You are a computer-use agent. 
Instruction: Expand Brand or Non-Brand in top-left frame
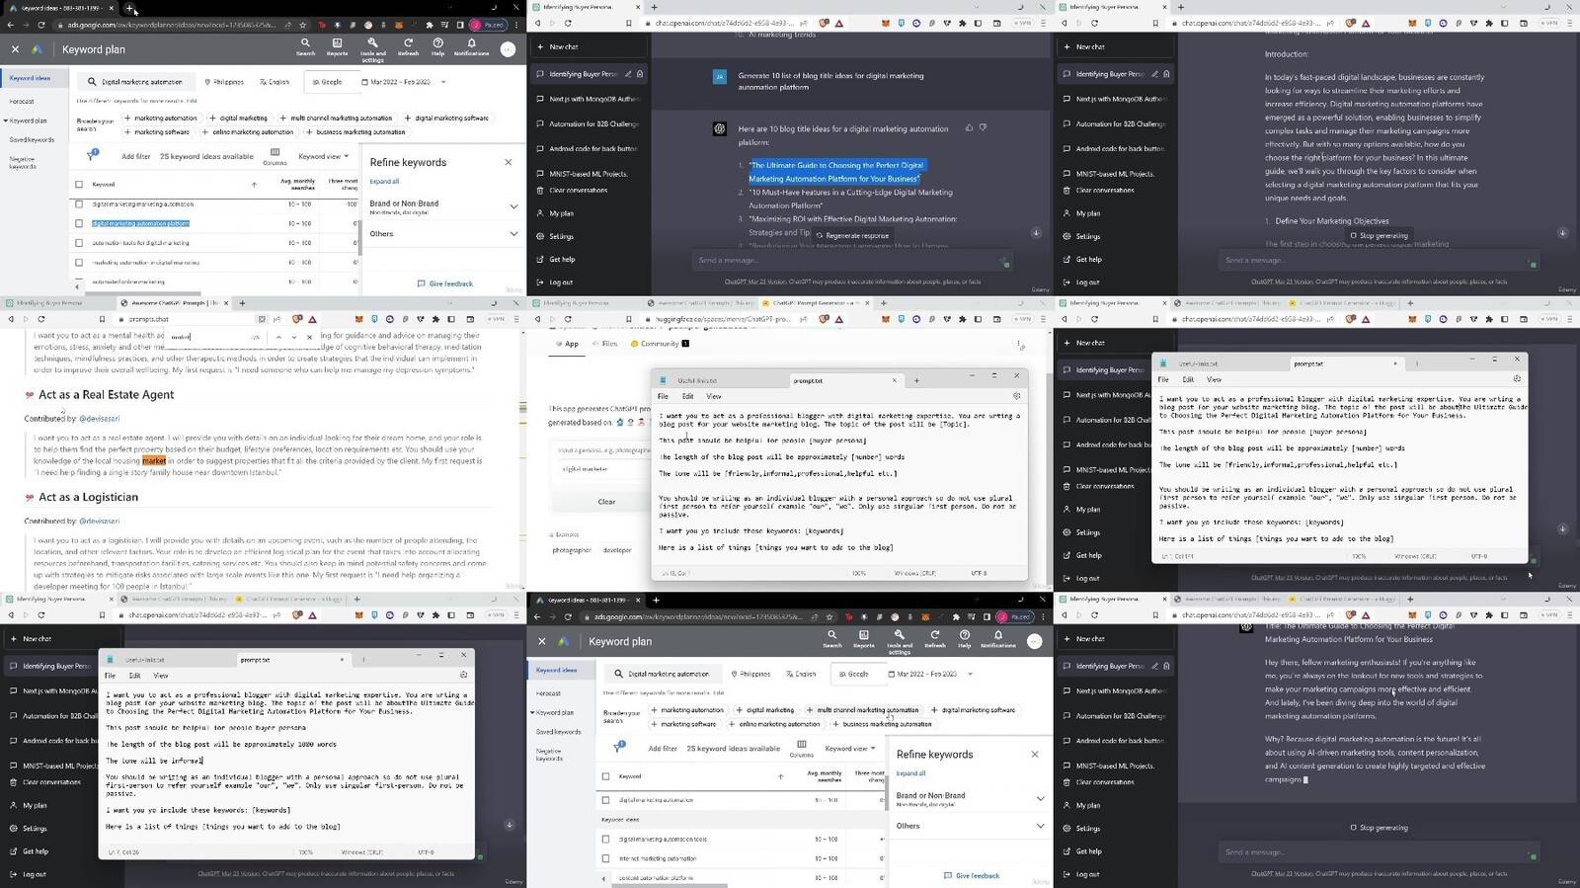point(513,206)
